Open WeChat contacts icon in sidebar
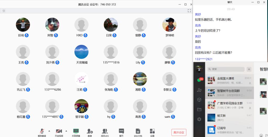The width and height of the screenshot is (268, 137). [x=199, y=90]
